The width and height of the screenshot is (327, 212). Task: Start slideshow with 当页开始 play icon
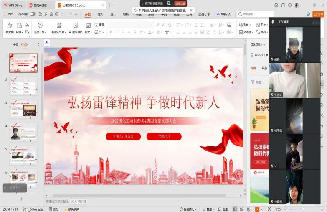point(40,26)
